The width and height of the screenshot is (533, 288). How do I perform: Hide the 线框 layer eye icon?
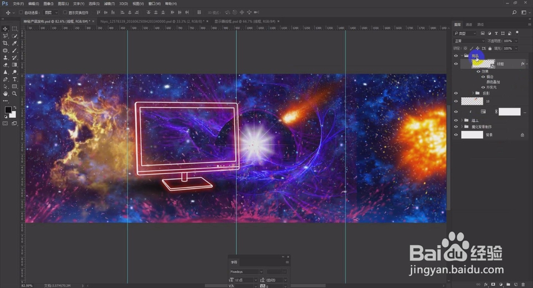(456, 64)
